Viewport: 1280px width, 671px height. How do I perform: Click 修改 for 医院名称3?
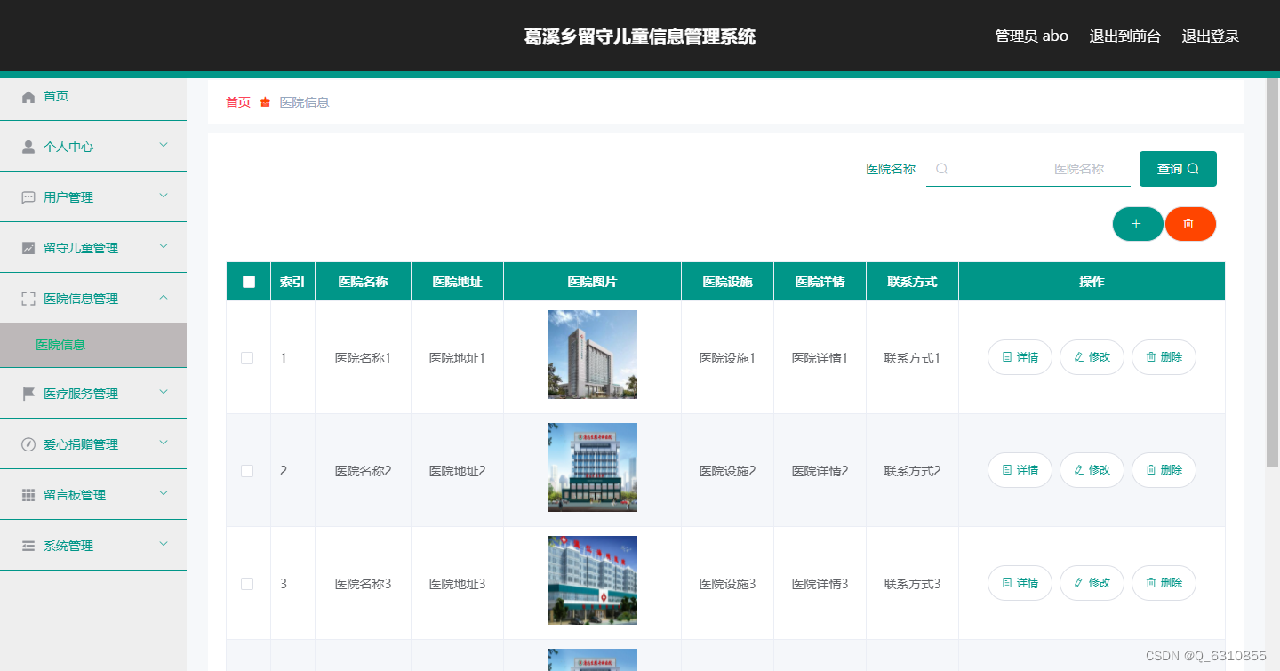(x=1092, y=583)
